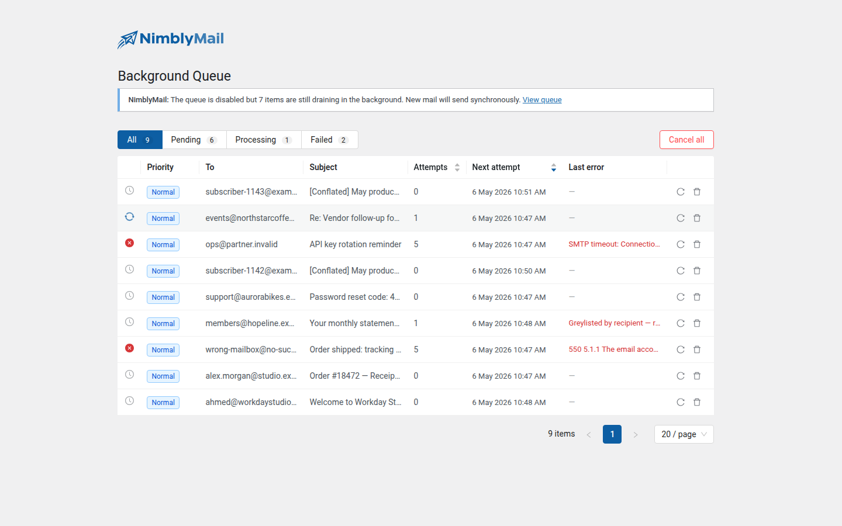The width and height of the screenshot is (842, 526).
Task: Sort table by Next attempt column
Action: (x=514, y=167)
